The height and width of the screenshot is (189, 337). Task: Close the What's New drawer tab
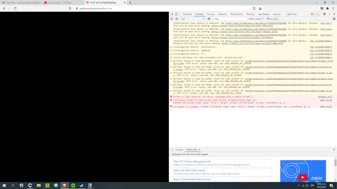(199, 150)
